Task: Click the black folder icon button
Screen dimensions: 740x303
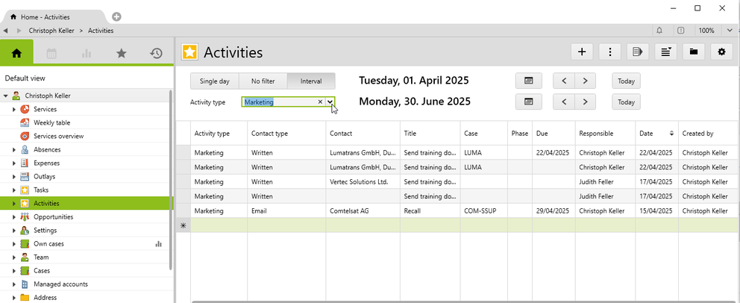Action: tap(694, 52)
